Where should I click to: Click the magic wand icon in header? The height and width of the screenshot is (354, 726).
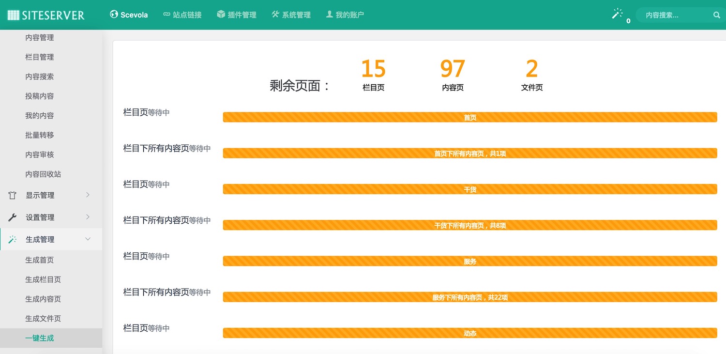click(x=617, y=14)
